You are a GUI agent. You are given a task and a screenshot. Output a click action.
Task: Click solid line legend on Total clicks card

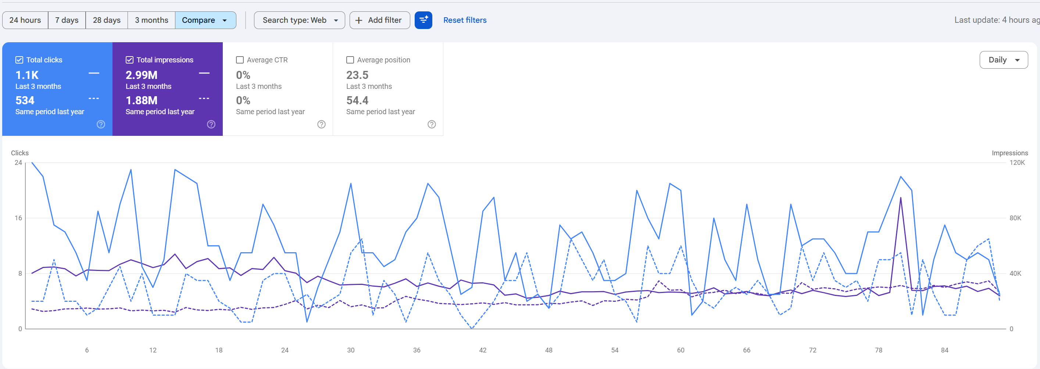click(94, 73)
